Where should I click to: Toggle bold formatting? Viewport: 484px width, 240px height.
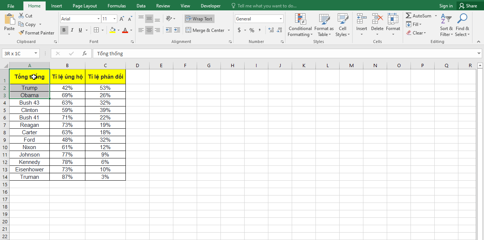click(x=64, y=30)
